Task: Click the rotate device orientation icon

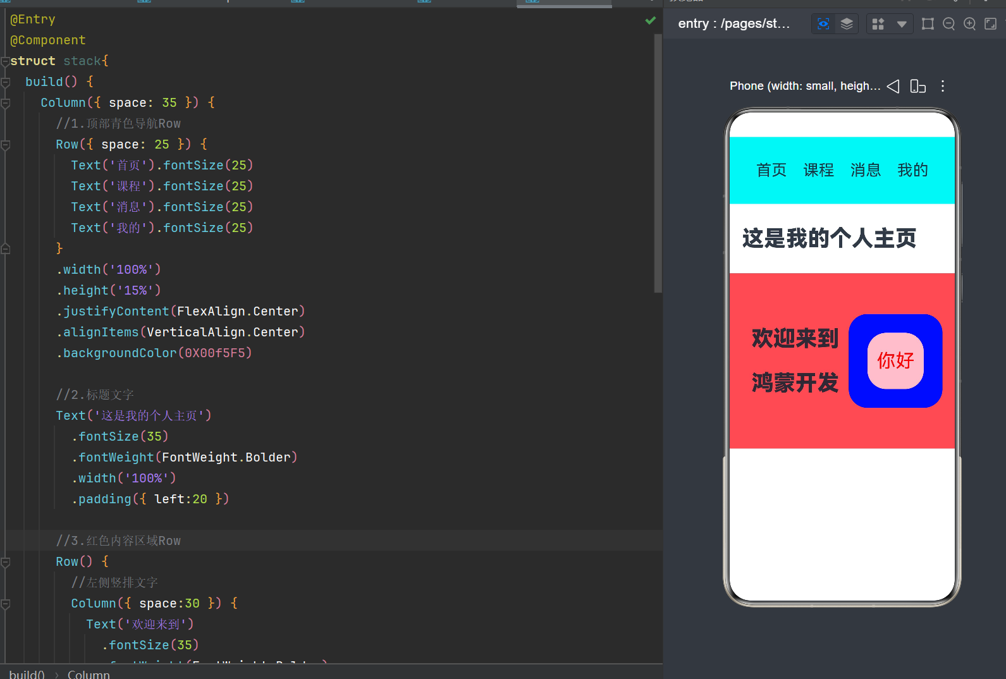Action: click(x=917, y=86)
